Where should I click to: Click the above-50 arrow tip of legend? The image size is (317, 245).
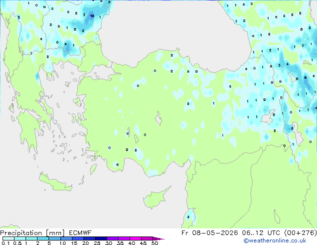(158, 238)
